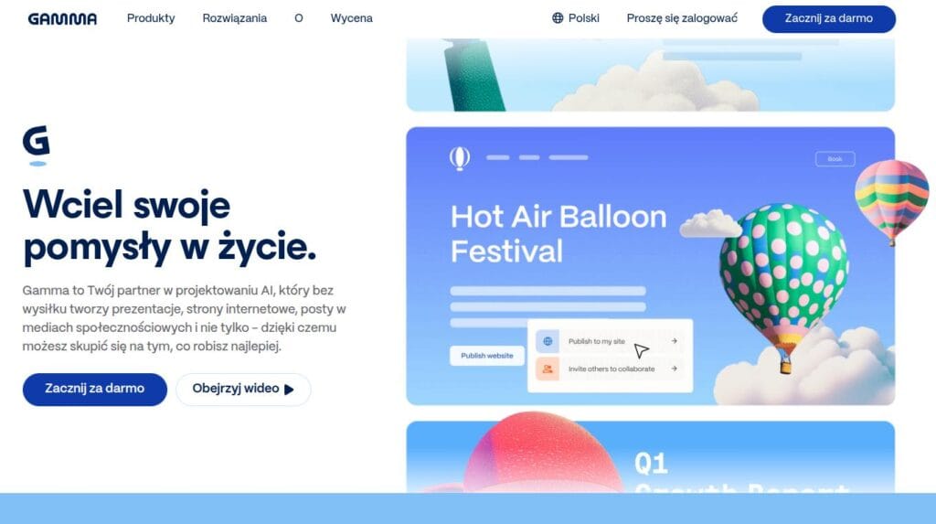Image resolution: width=936 pixels, height=524 pixels.
Task: Click Proszę się zalogować link
Action: pos(682,18)
